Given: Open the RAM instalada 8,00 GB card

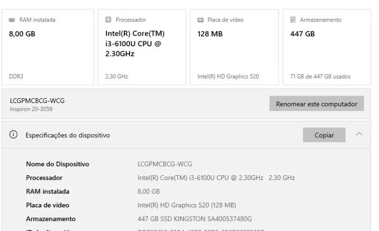Looking at the screenshot, I should coord(48,47).
